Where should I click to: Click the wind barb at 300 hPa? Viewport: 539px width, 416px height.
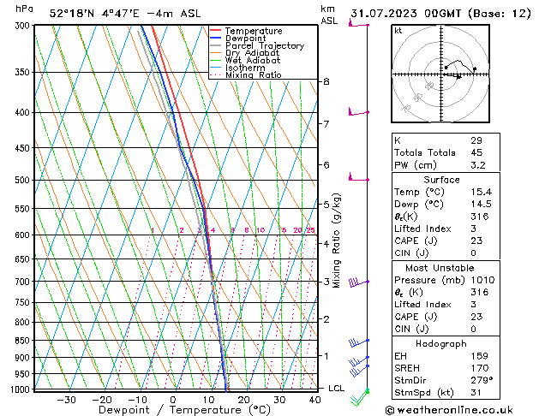pos(357,23)
